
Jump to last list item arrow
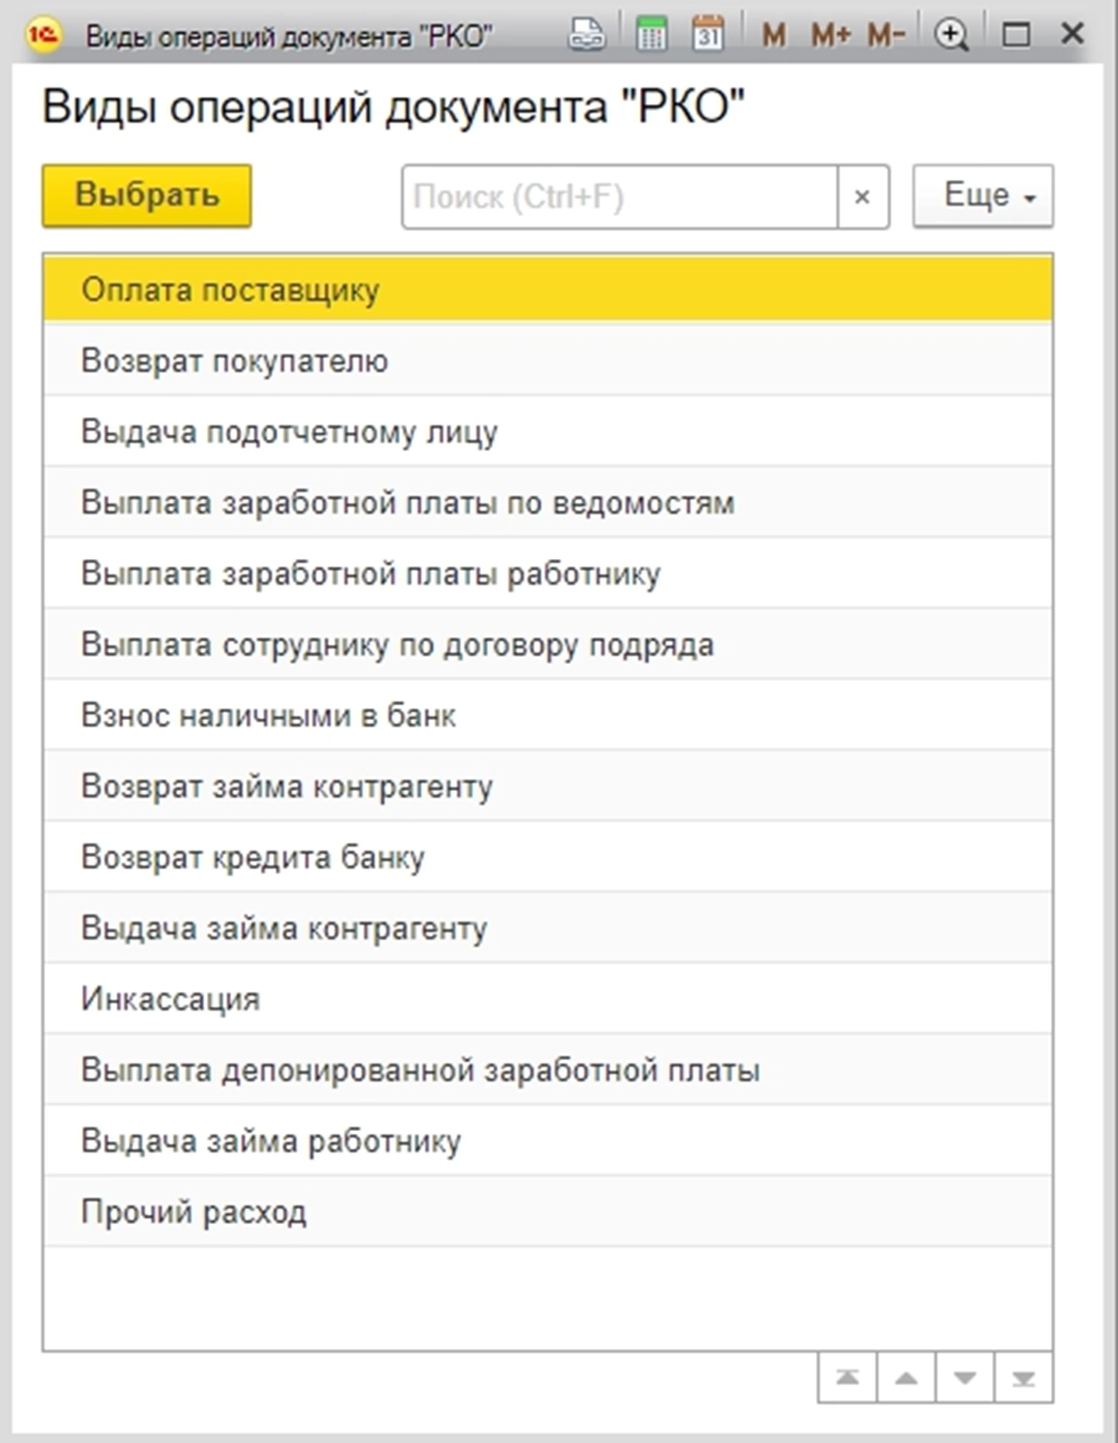click(1024, 1378)
